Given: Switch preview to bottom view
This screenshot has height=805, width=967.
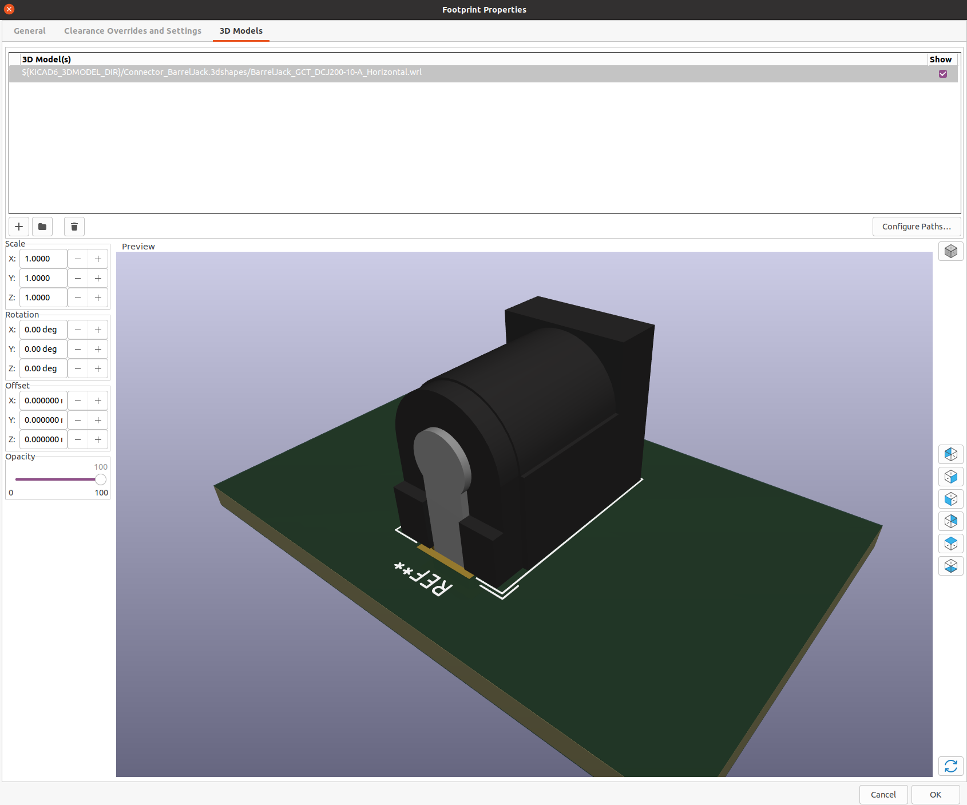Looking at the screenshot, I should tap(950, 566).
